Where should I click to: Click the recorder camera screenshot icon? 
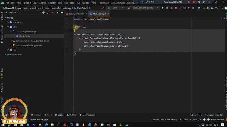(199, 2)
